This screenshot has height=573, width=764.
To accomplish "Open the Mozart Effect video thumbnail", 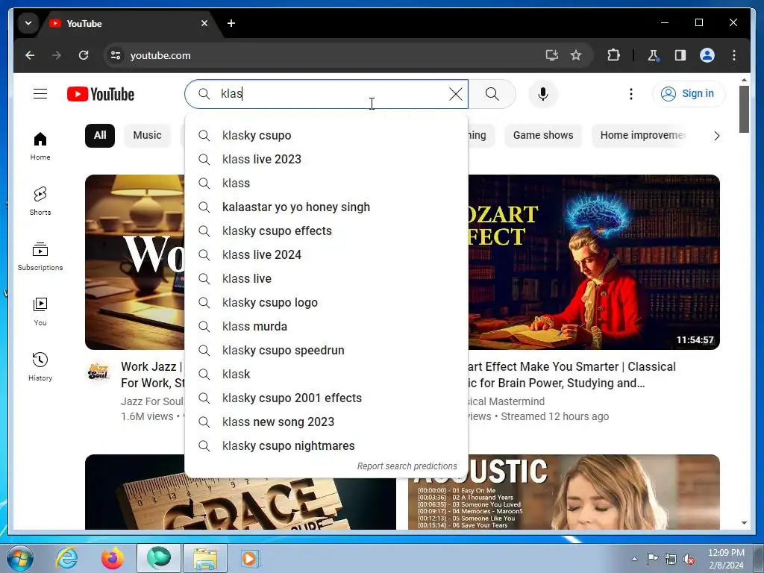I will (x=594, y=262).
